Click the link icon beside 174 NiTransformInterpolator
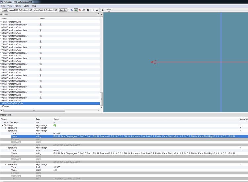This screenshot has height=182, width=248. [x=41, y=47]
